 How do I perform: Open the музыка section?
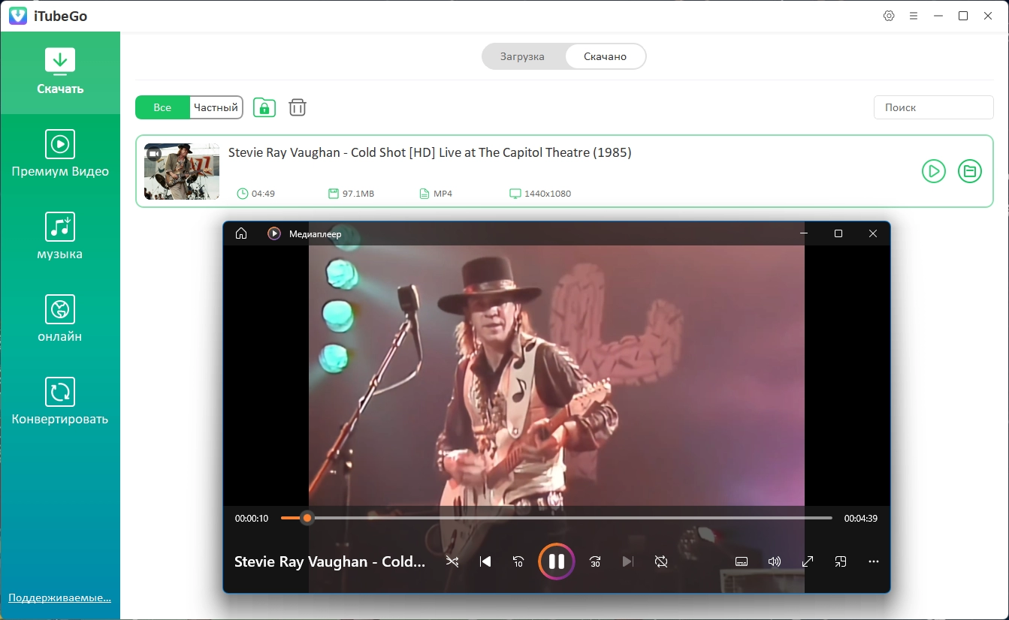click(60, 236)
